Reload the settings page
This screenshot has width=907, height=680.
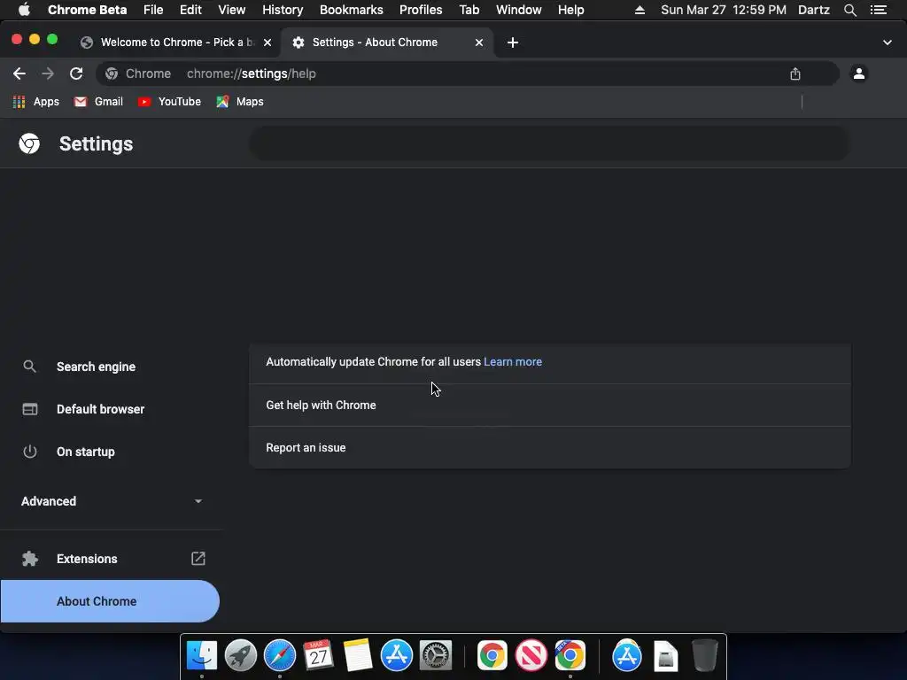click(x=76, y=73)
